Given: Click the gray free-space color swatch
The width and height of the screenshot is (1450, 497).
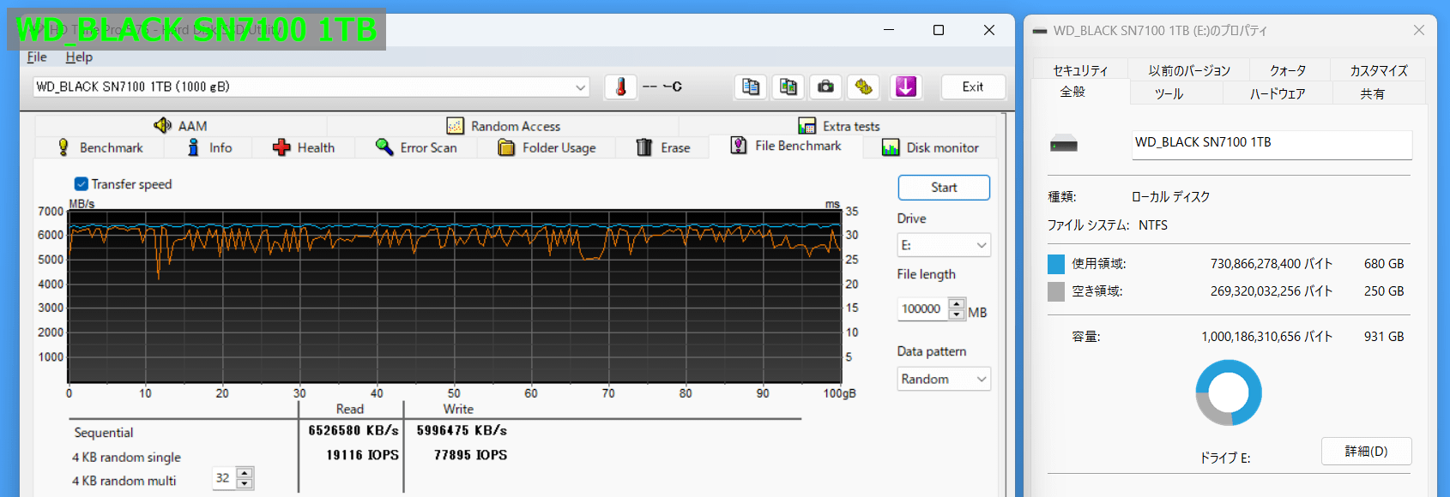Looking at the screenshot, I should [x=1056, y=291].
